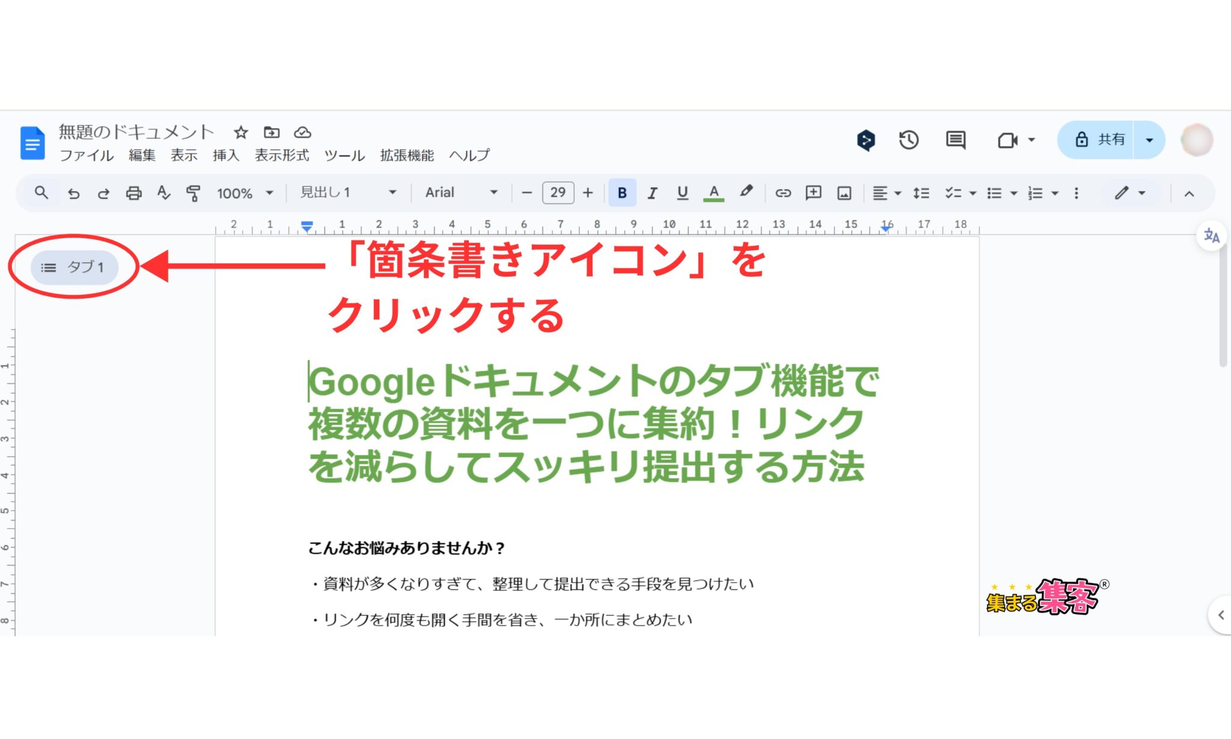The height and width of the screenshot is (739, 1231).
Task: Click the font size field showing 29
Action: pyautogui.click(x=558, y=192)
